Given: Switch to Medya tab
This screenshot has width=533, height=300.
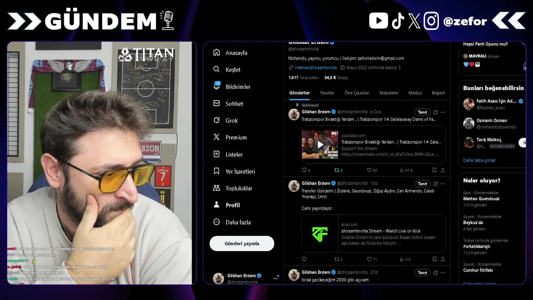Looking at the screenshot, I should tap(415, 93).
